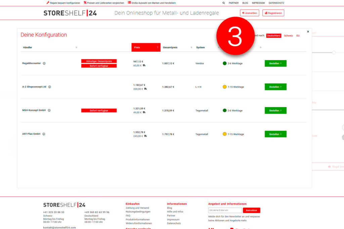The width and height of the screenshot is (344, 229).
Task: Close the Deine Konfiguration dialog
Action: pos(308,32)
